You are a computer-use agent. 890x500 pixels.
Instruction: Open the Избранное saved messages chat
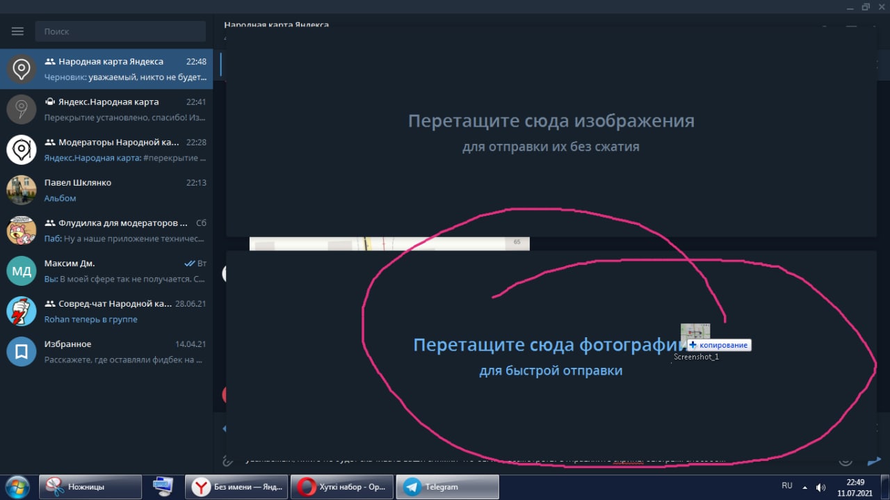coord(106,351)
